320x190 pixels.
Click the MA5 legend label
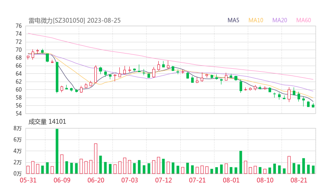click(x=233, y=20)
